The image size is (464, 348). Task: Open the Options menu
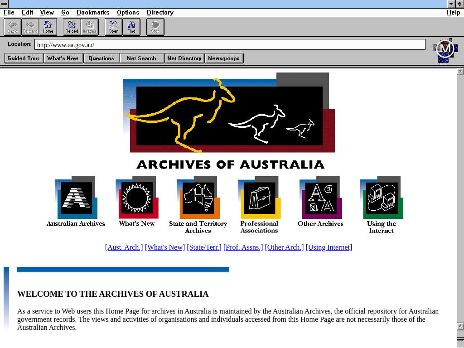coord(128,13)
